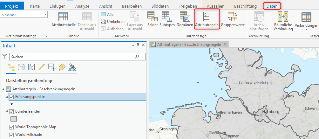Click Archiv hinzufügen

[259, 21]
